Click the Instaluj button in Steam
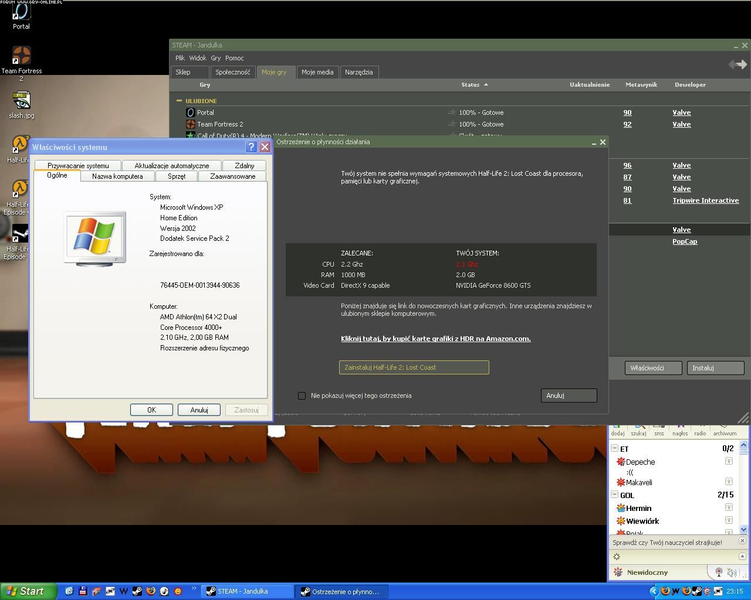Screen dimensions: 751x600 716,368
